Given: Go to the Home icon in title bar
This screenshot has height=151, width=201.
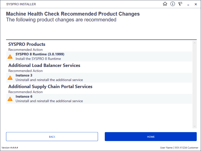Looking at the screenshot, I should (x=165, y=4).
